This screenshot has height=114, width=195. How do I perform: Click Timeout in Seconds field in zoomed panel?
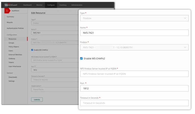pos(134,103)
